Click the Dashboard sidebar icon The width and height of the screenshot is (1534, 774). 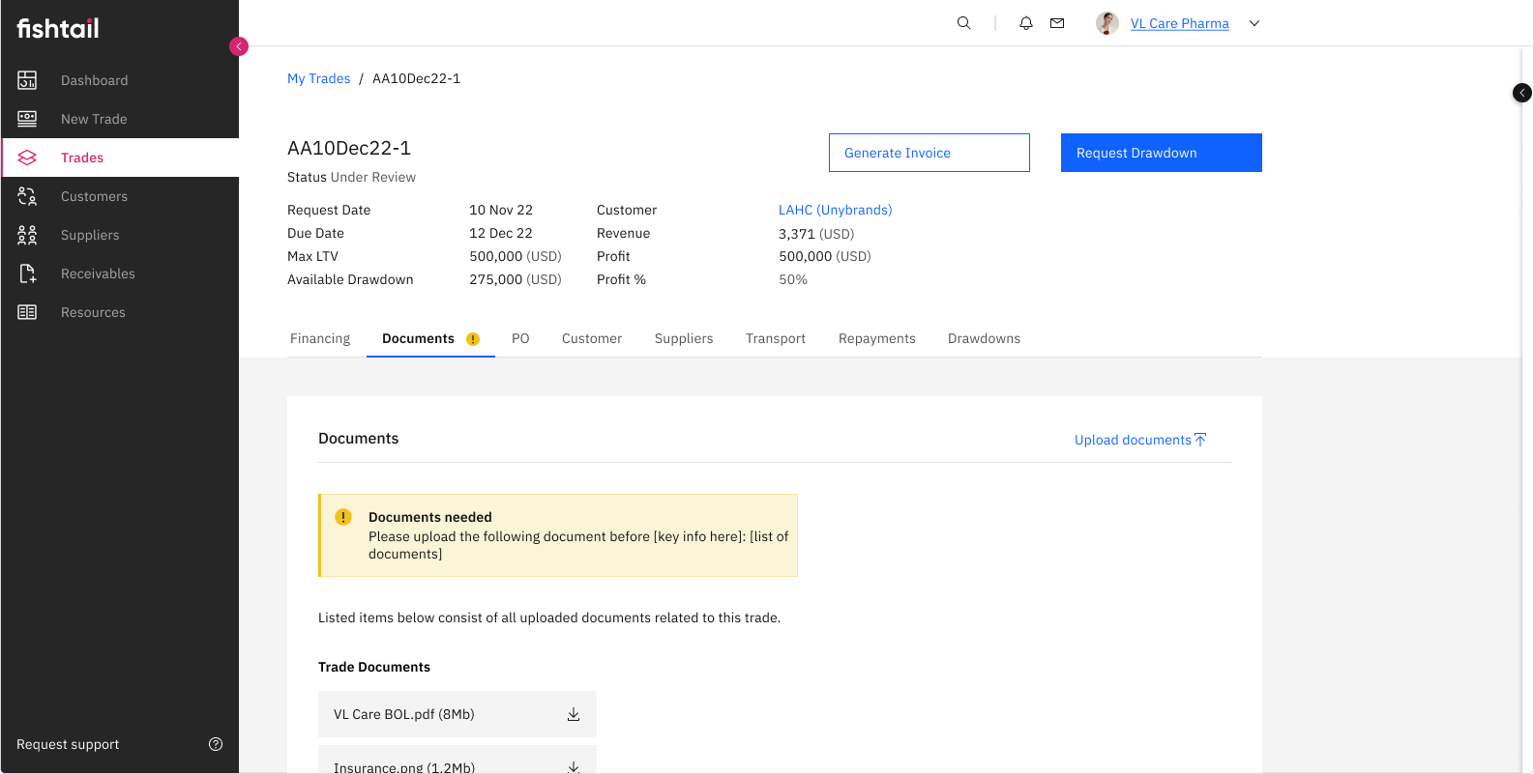point(27,80)
